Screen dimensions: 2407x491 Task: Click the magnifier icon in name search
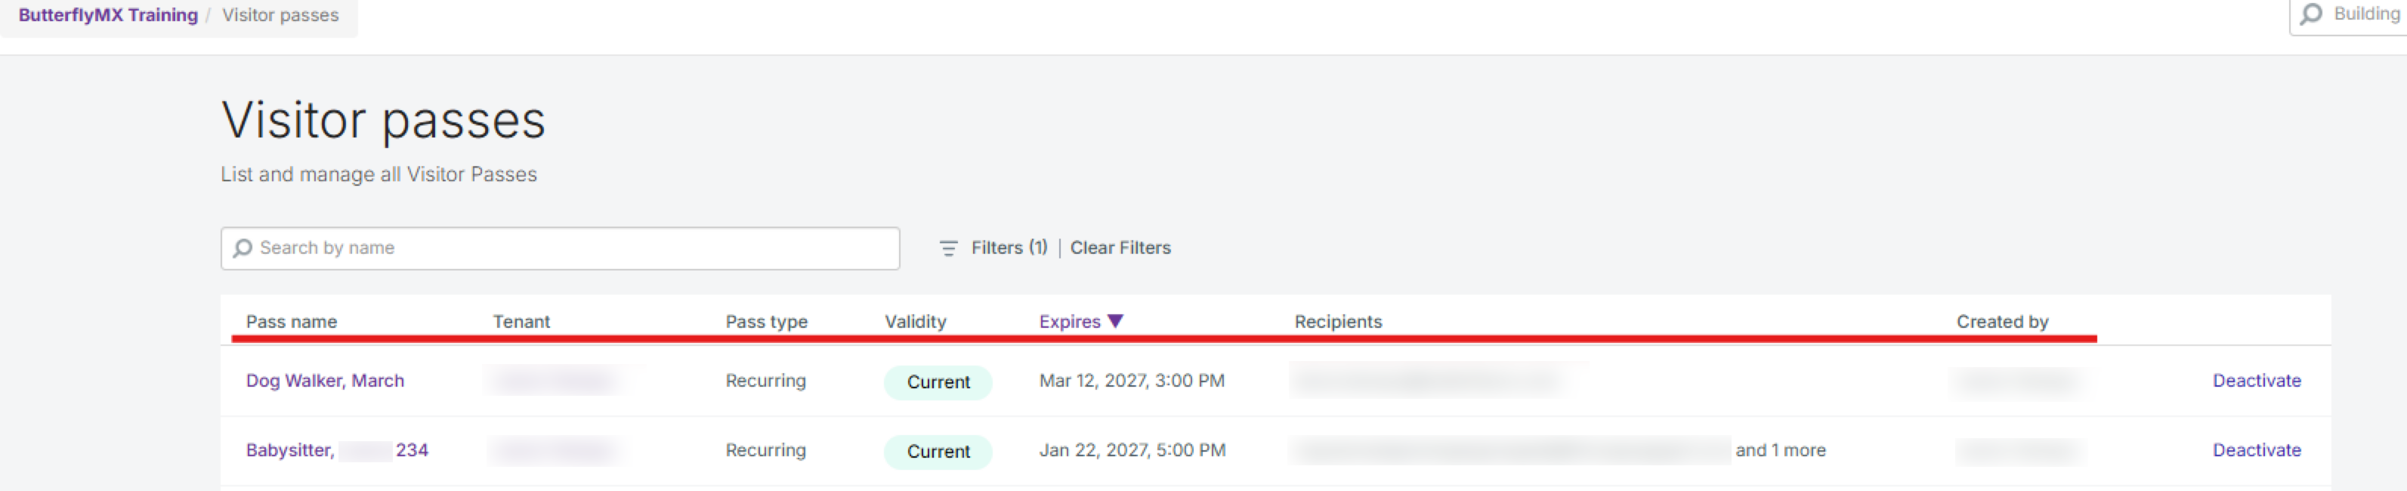click(x=243, y=249)
